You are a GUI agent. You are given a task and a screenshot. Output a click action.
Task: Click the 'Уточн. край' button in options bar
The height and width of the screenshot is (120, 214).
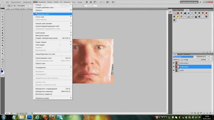pos(91,6)
